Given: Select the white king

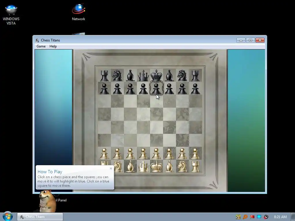Looking at the screenshot, I should click(156, 166).
